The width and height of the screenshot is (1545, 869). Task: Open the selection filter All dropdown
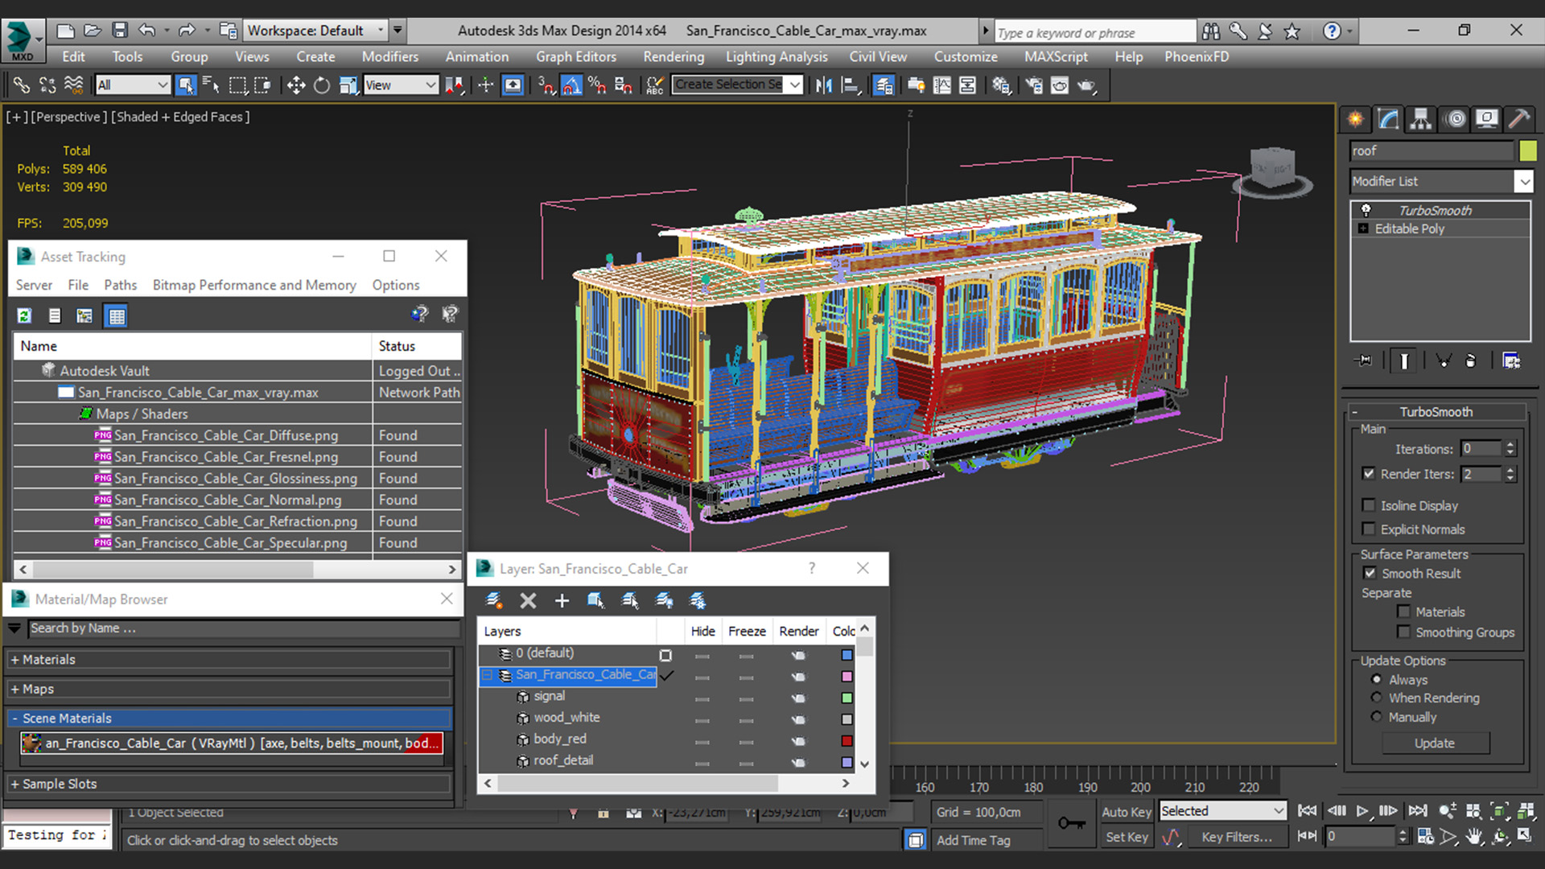133,85
